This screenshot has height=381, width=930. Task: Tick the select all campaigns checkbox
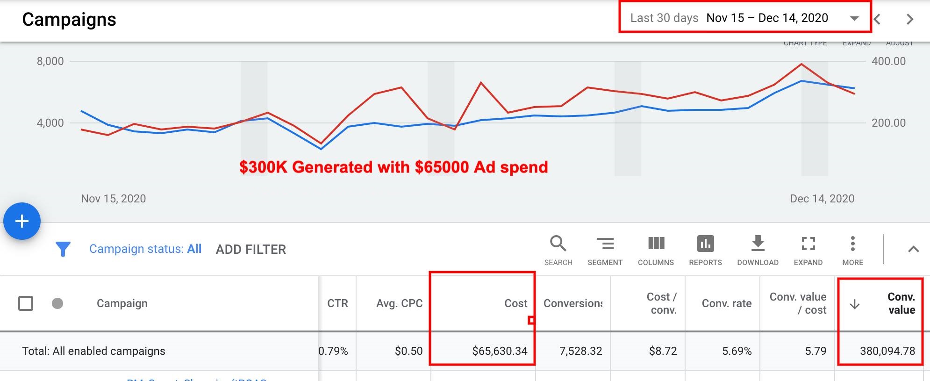(x=26, y=303)
